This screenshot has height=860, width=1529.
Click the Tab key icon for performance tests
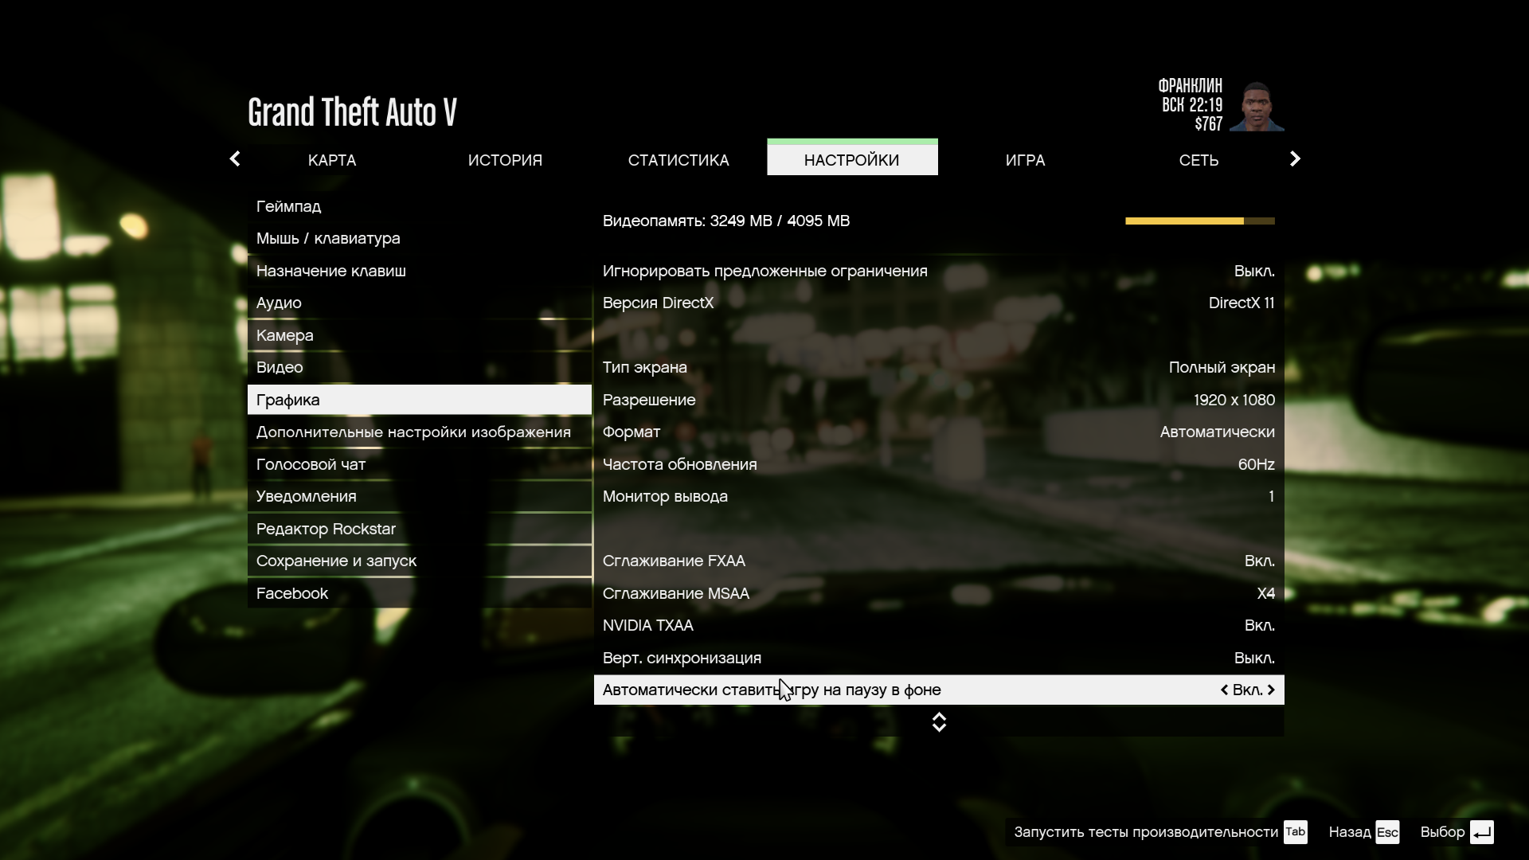point(1295,831)
